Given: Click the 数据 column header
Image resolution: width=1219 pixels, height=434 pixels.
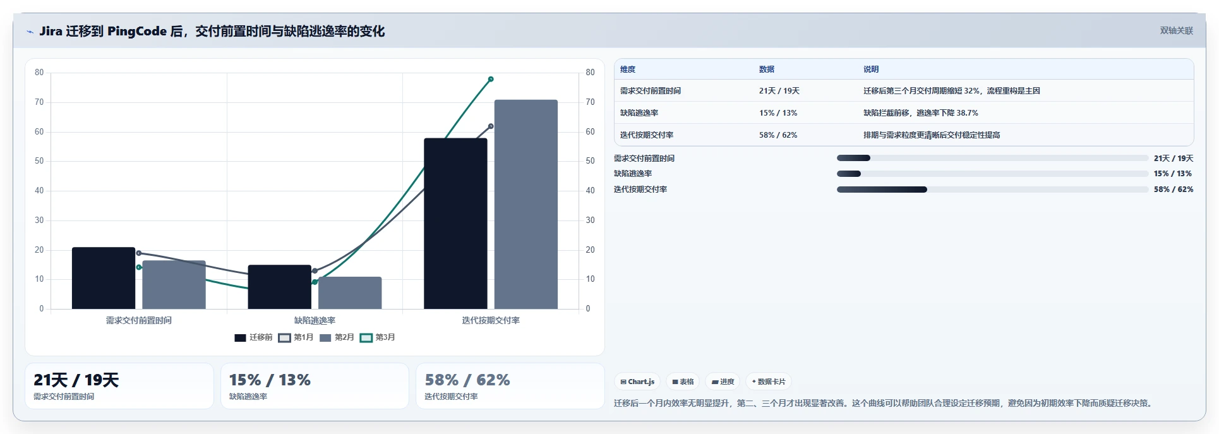Looking at the screenshot, I should tap(767, 69).
